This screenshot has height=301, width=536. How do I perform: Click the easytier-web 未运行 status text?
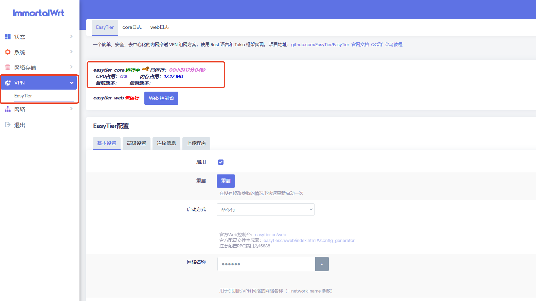click(x=116, y=98)
